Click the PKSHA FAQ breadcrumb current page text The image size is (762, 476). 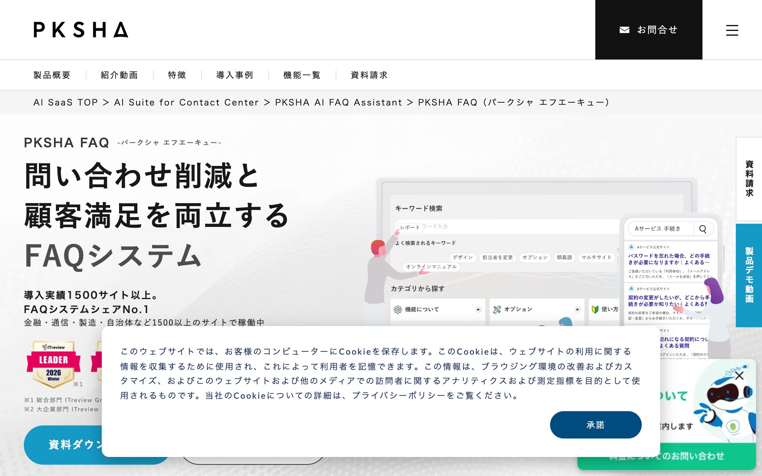pos(514,102)
